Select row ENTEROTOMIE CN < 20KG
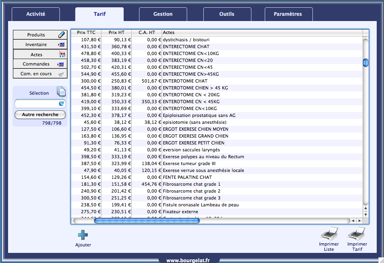This screenshot has height=263, width=384. click(217, 95)
